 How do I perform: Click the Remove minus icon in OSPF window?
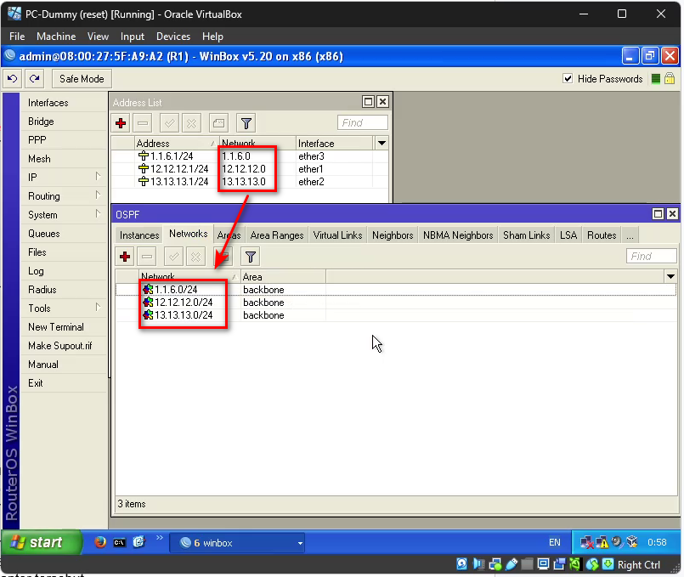(147, 257)
